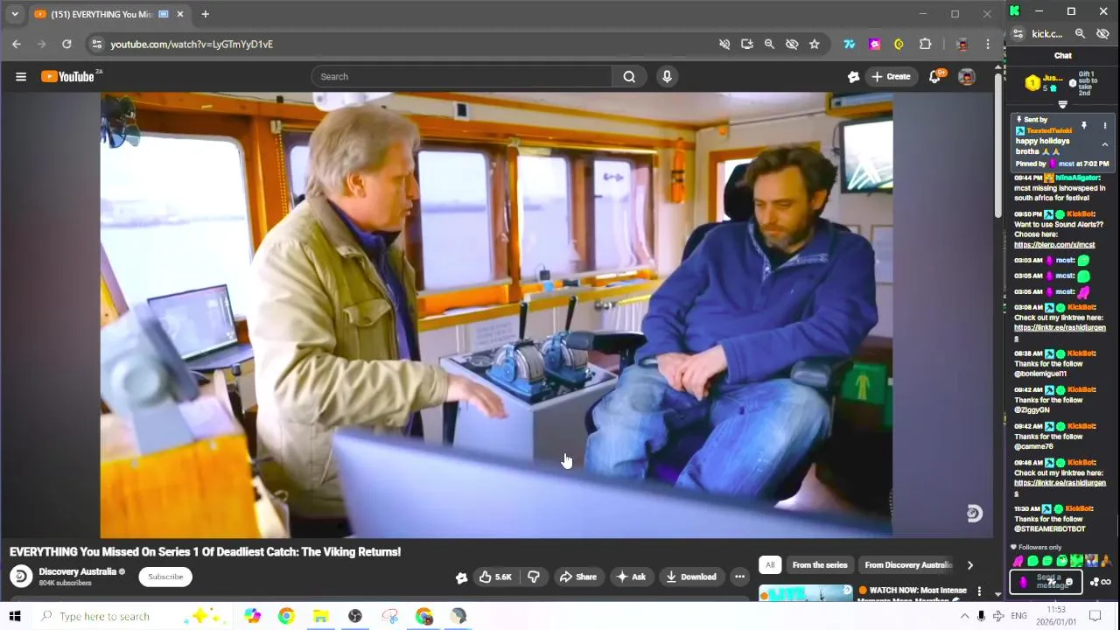1120x630 pixels.
Task: Bookmark this page with the star icon
Action: point(815,44)
